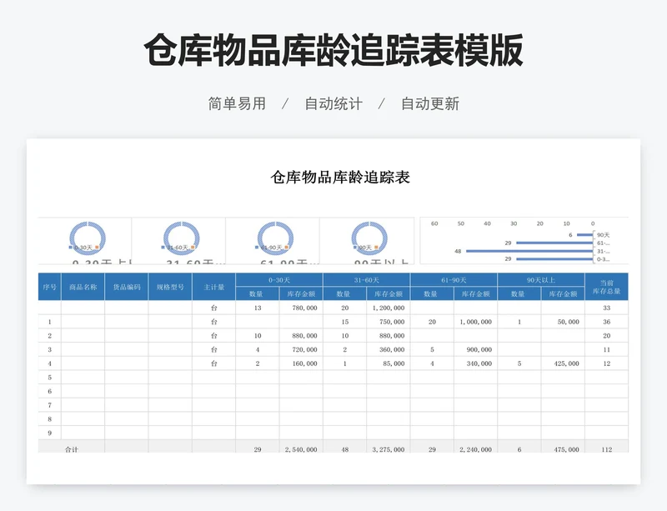This screenshot has height=511, width=667.
Task: Click the 序号 column header
Action: [50, 288]
